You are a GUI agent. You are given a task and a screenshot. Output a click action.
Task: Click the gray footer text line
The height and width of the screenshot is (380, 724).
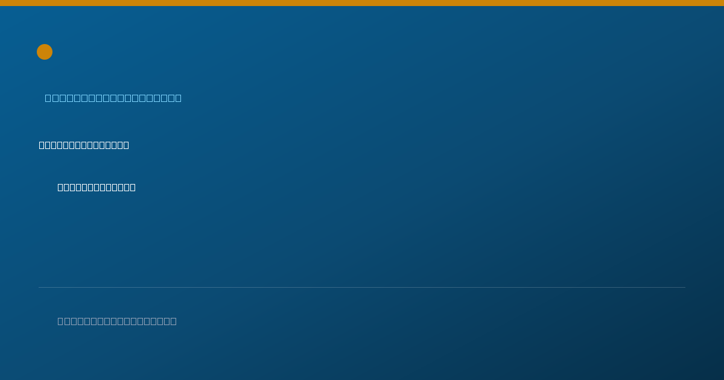pyautogui.click(x=117, y=321)
